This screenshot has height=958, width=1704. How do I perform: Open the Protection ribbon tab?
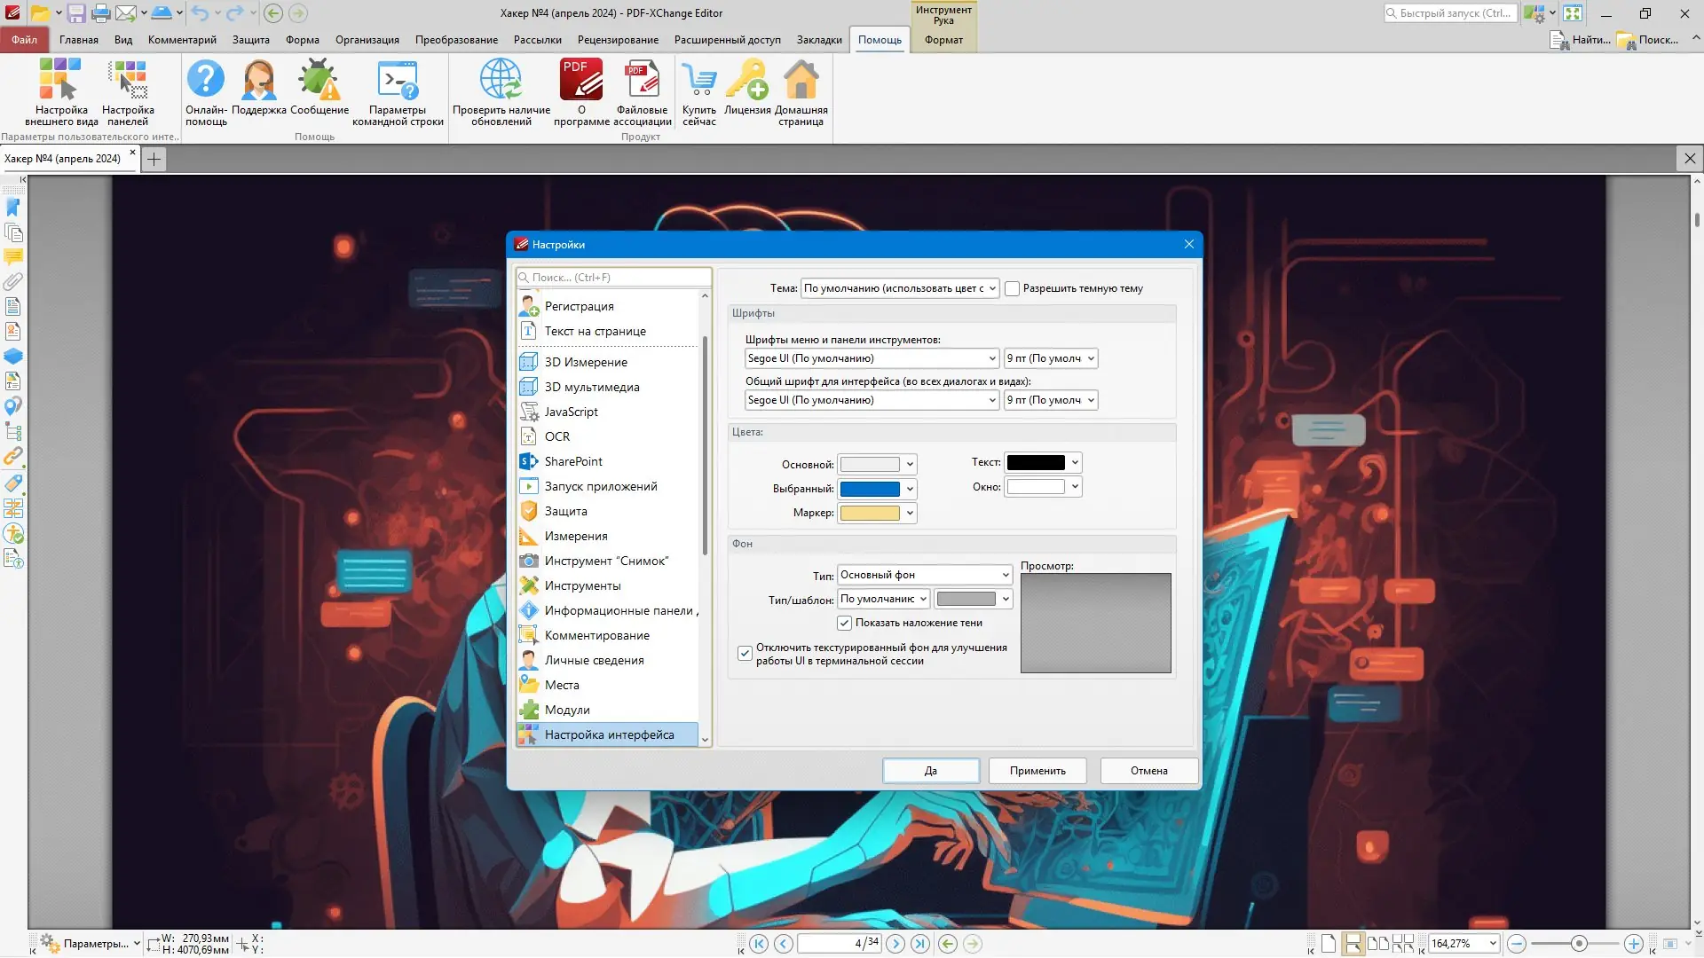point(250,40)
